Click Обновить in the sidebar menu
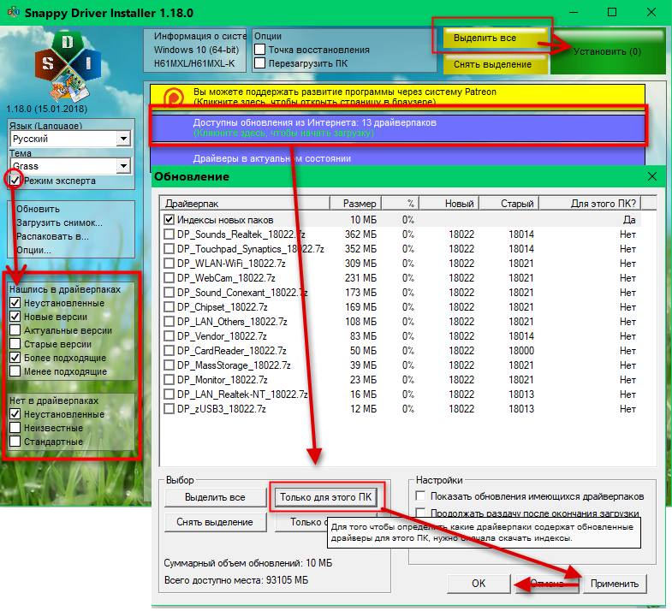Image resolution: width=672 pixels, height=611 pixels. 39,209
